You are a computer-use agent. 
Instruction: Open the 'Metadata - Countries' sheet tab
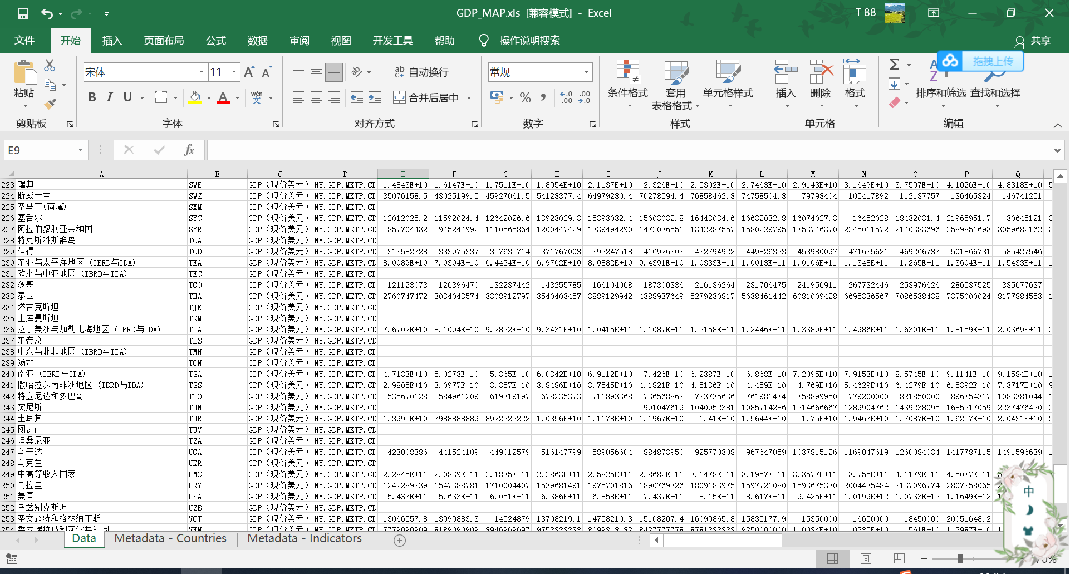pyautogui.click(x=170, y=538)
